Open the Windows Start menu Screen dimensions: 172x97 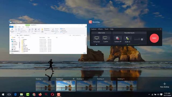click(x=3, y=95)
